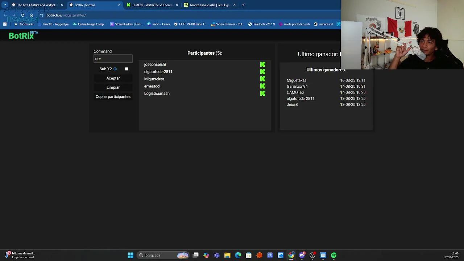464x261 pixels.
Task: Click last winner CAMOTEz
Action: [295, 92]
